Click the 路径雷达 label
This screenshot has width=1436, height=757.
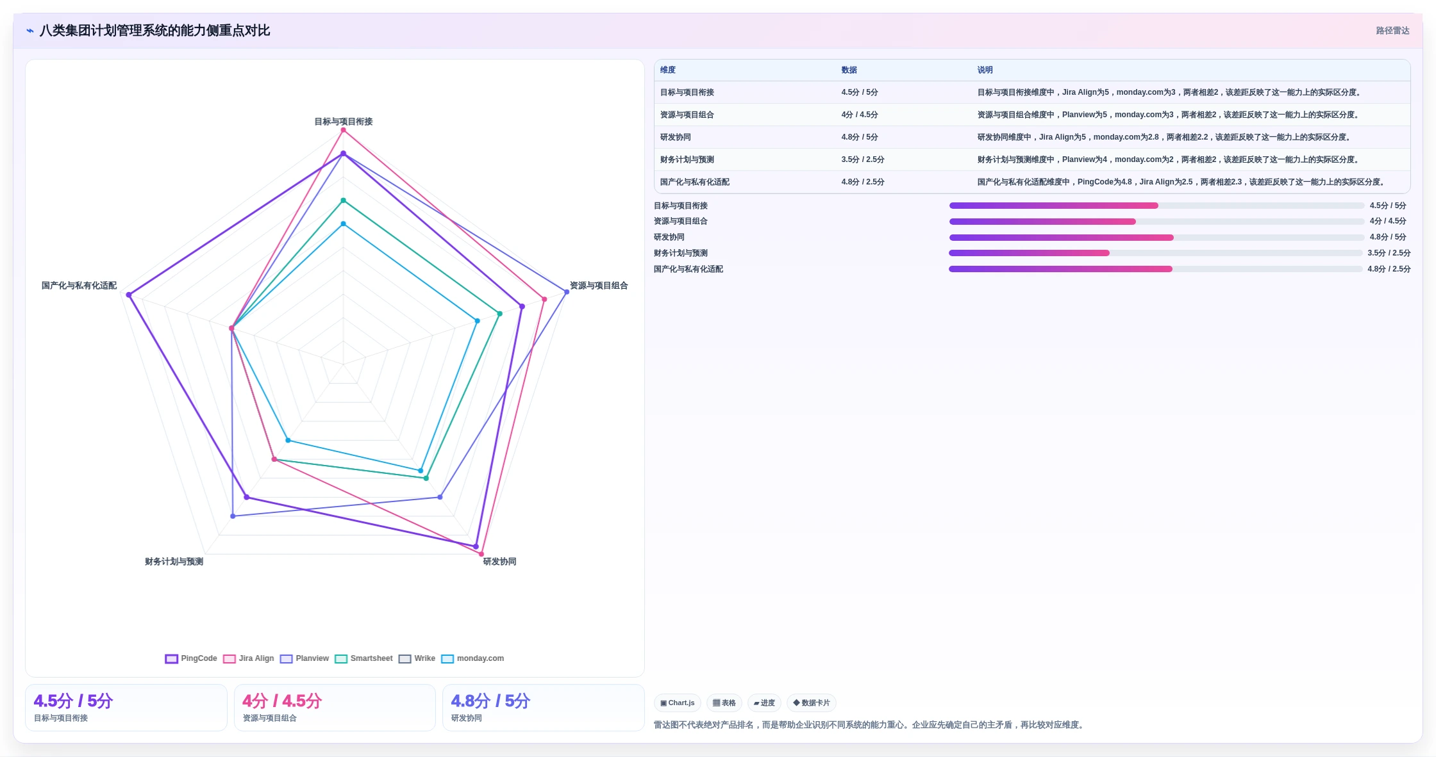pos(1392,31)
